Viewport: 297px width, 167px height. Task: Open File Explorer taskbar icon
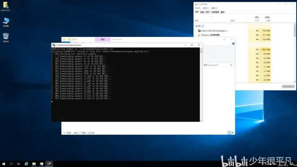34,164
